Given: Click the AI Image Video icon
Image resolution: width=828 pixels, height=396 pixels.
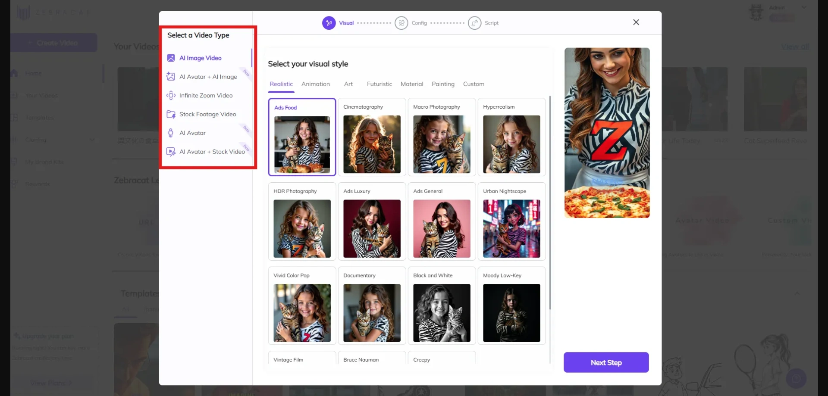Looking at the screenshot, I should [171, 58].
